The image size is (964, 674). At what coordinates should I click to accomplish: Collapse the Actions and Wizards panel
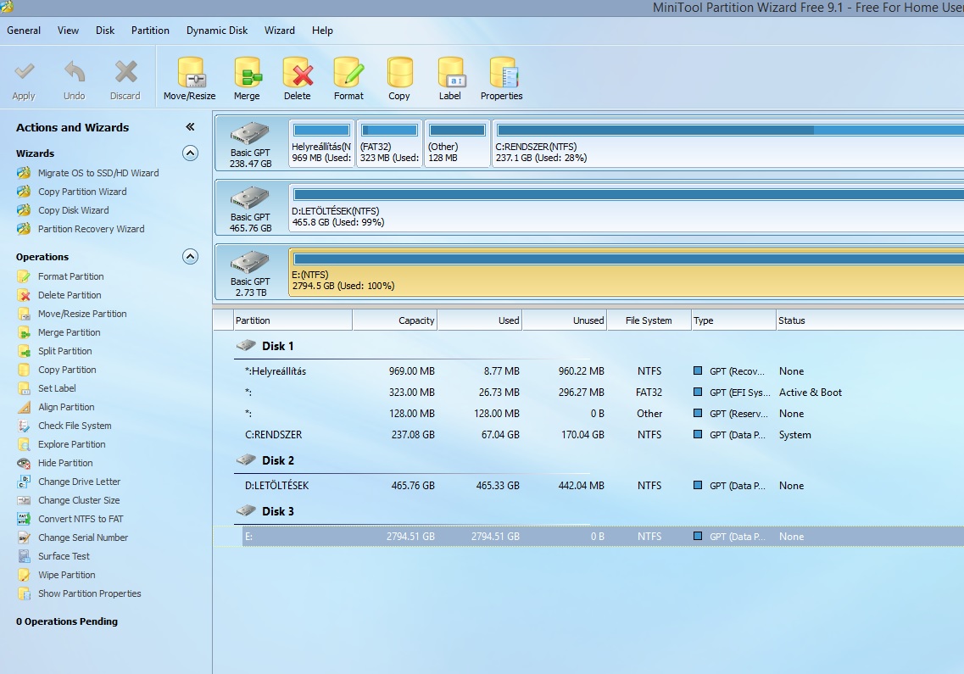190,126
